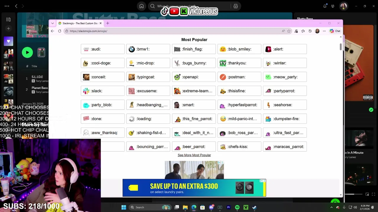
Task: Pick the :alert: emoji
Action: pos(285,49)
